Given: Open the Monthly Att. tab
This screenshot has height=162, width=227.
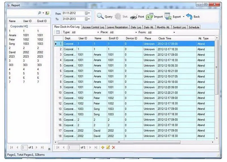Looking at the screenshot, I should click(x=163, y=27).
